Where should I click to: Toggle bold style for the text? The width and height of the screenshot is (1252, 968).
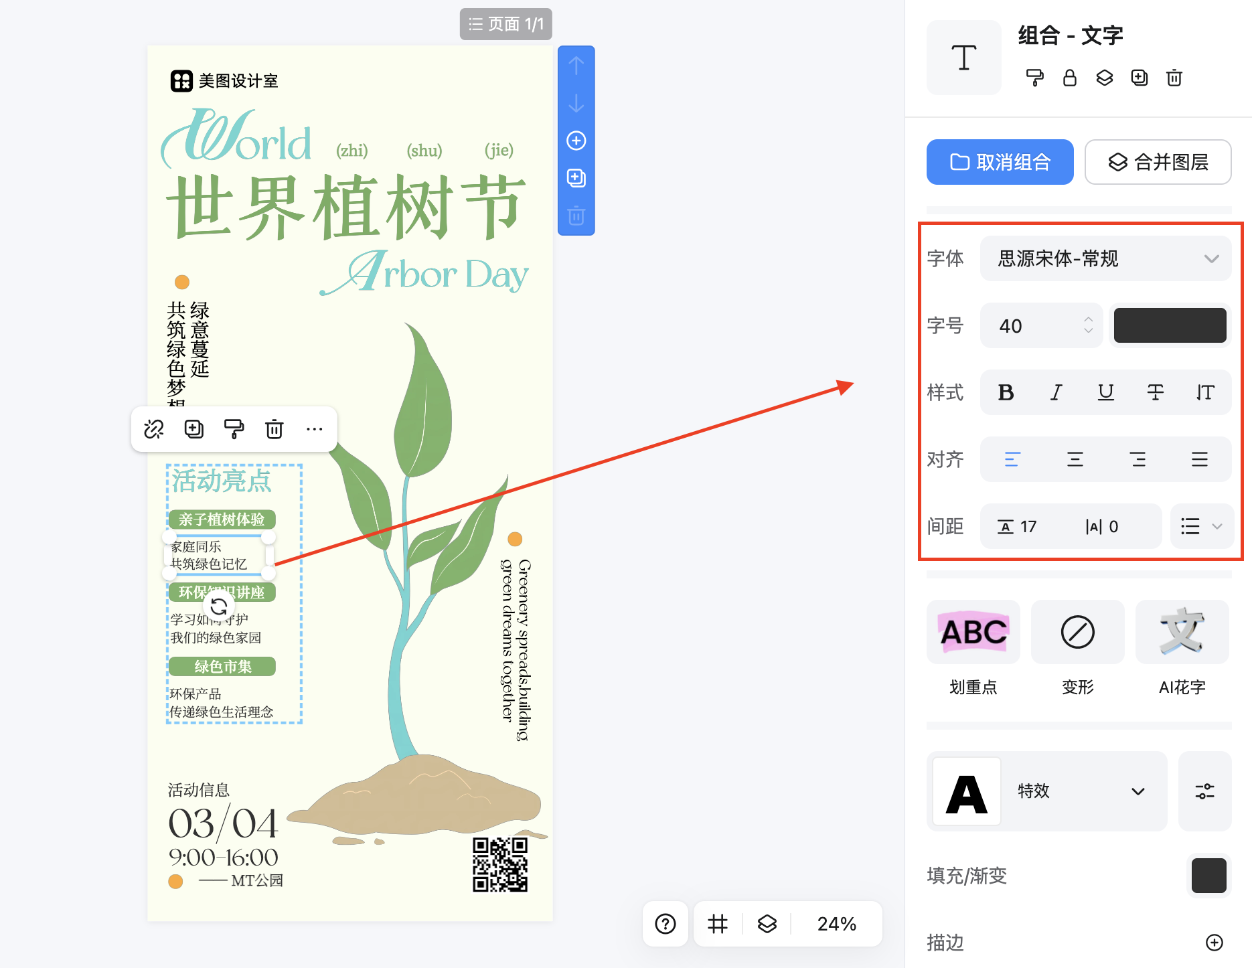click(x=1006, y=393)
